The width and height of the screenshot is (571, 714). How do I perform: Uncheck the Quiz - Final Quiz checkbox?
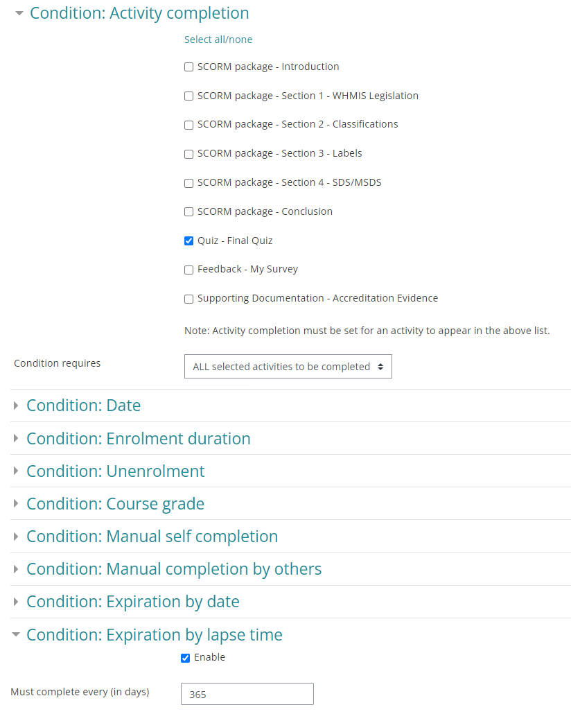click(188, 241)
